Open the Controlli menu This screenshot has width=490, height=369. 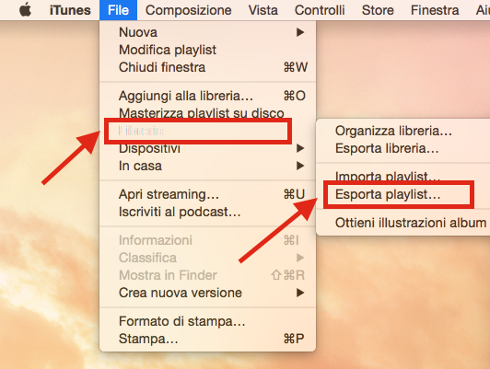320,10
